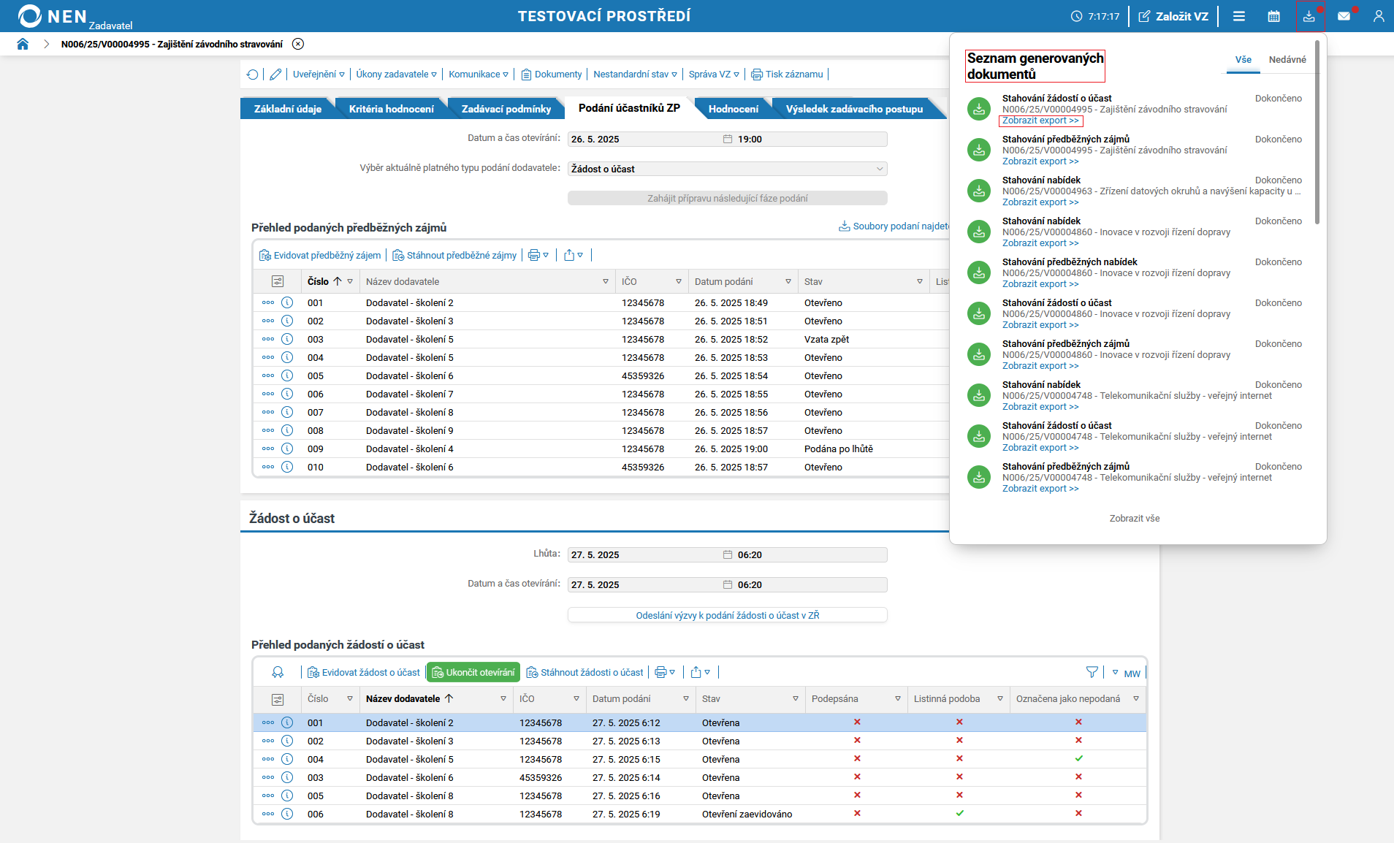Click the filter funnel icon in requests table

point(1092,672)
